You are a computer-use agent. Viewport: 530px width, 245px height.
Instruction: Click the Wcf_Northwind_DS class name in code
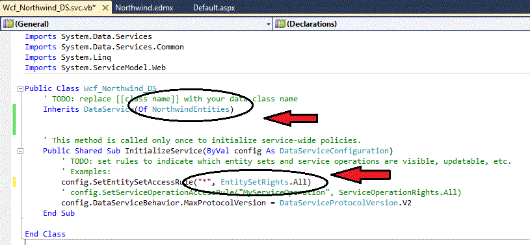(x=120, y=88)
